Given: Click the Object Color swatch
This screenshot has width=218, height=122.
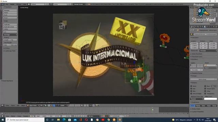Looking at the screenshot, I should pos(211,99).
